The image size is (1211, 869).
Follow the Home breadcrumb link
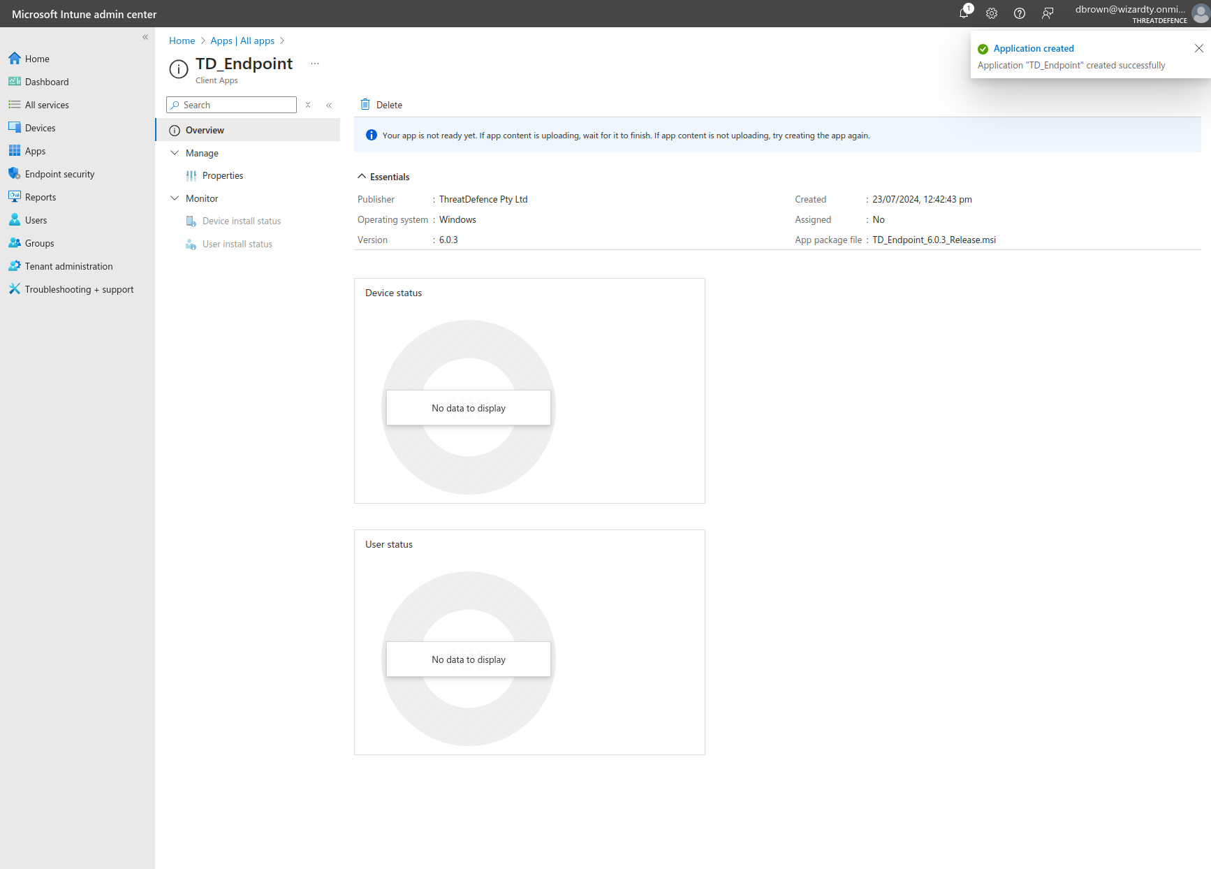(x=182, y=41)
